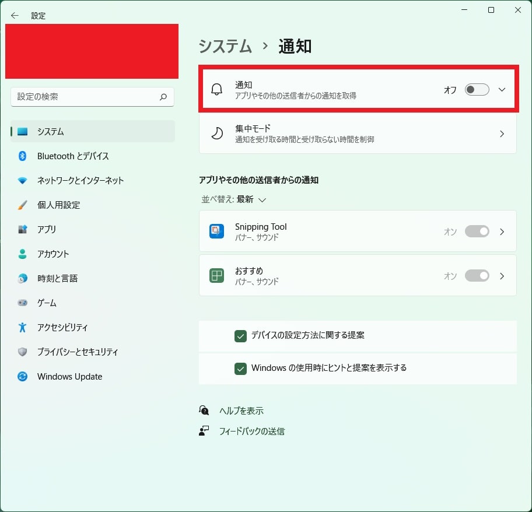The width and height of the screenshot is (532, 512).
Task: Minimize the 設定 window
Action: (x=464, y=10)
